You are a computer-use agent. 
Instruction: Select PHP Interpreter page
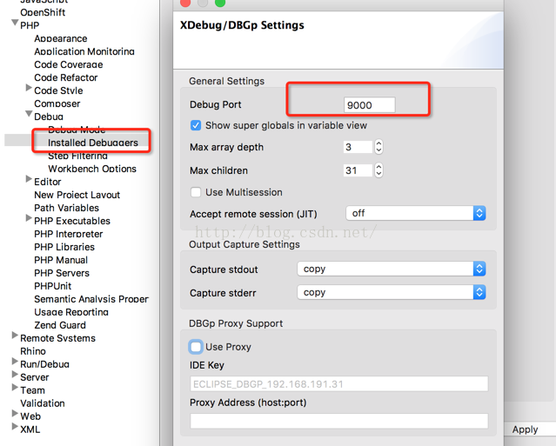[x=69, y=234]
